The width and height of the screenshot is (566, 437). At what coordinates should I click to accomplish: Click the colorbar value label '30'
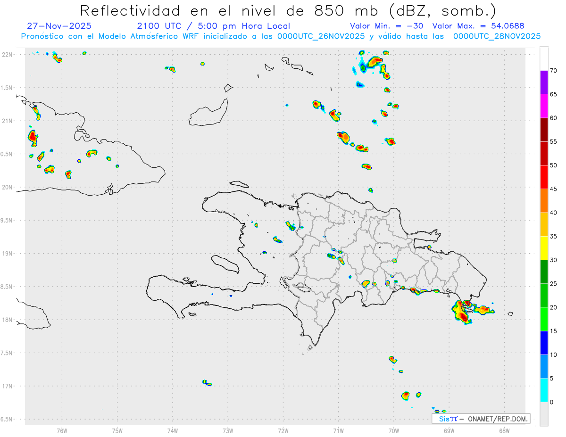(x=554, y=260)
